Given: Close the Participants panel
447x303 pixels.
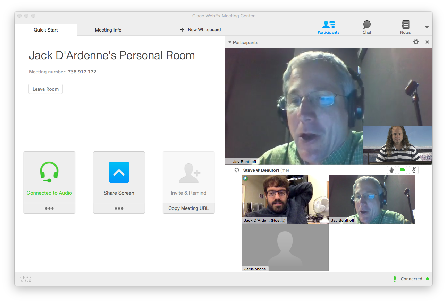Looking at the screenshot, I should [x=427, y=42].
